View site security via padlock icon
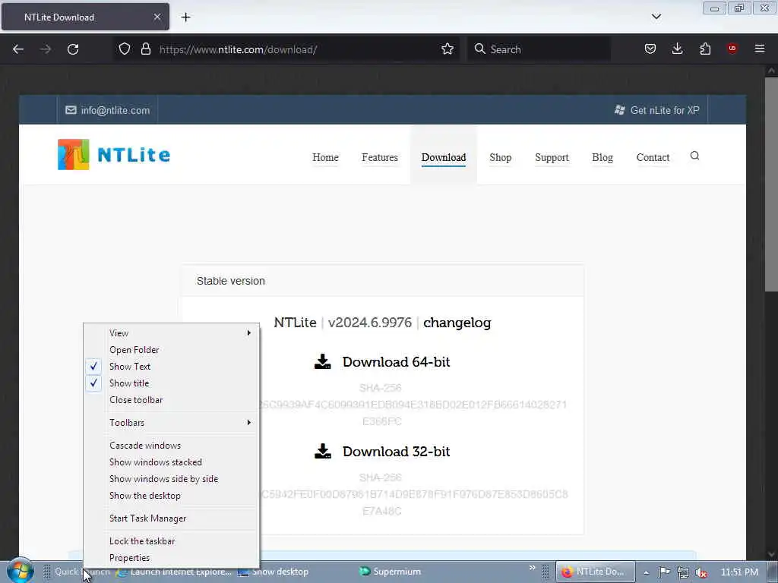This screenshot has width=778, height=583. pyautogui.click(x=145, y=49)
